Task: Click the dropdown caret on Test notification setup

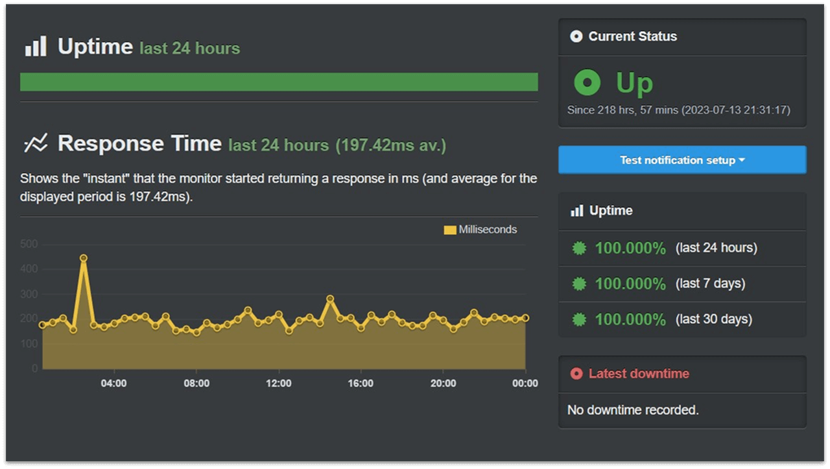Action: coord(742,160)
